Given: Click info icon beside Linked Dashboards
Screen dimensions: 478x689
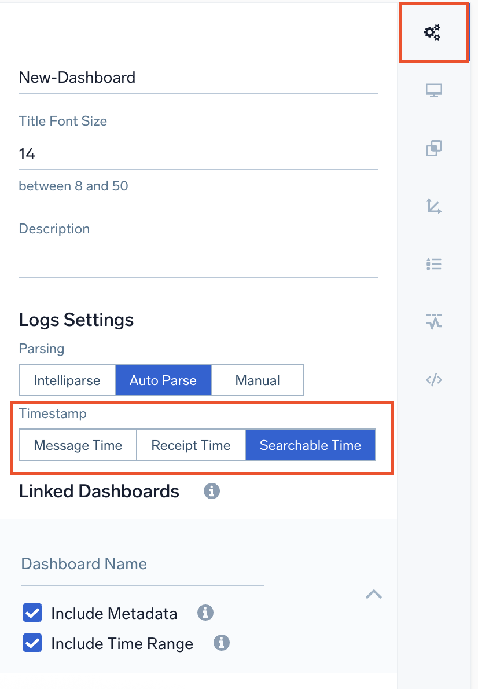Looking at the screenshot, I should coord(212,492).
